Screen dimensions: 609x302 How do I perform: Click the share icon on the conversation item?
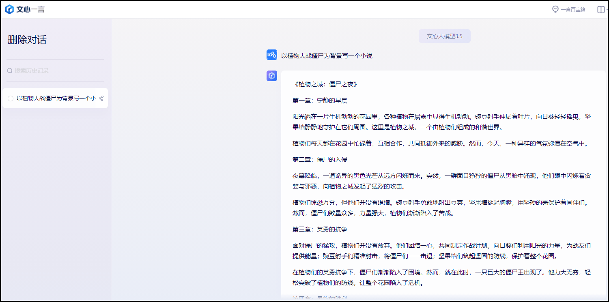101,98
